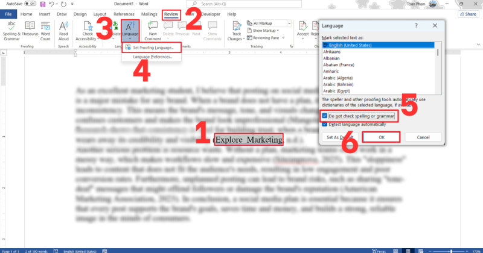Run Spelling & Grammar check
483x253 pixels.
click(x=11, y=31)
